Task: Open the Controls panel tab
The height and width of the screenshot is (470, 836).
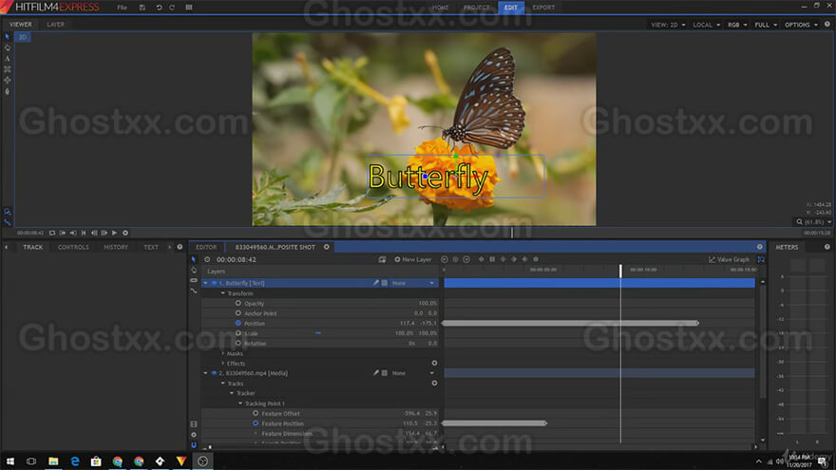Action: click(x=73, y=247)
